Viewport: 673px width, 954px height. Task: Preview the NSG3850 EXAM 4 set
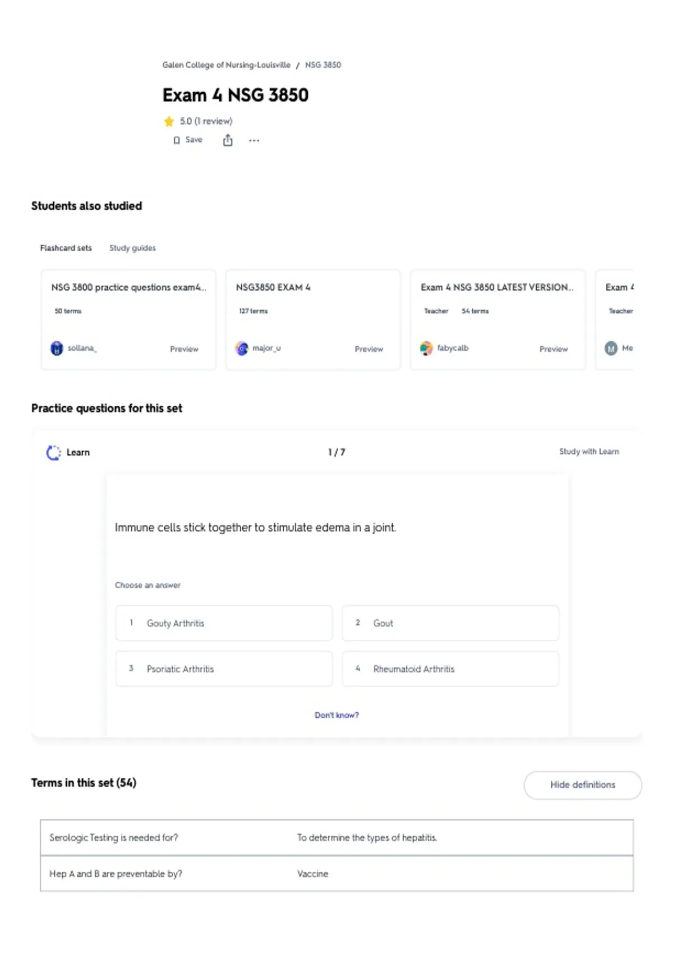coord(368,349)
